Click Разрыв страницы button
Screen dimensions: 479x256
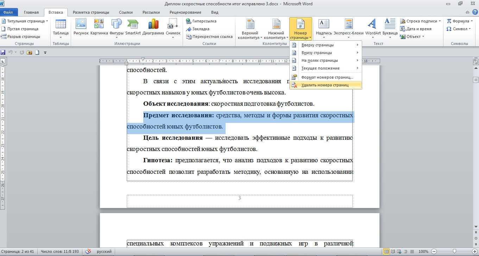click(21, 37)
